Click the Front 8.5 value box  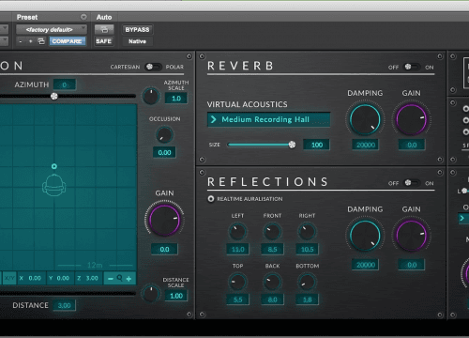(x=272, y=250)
